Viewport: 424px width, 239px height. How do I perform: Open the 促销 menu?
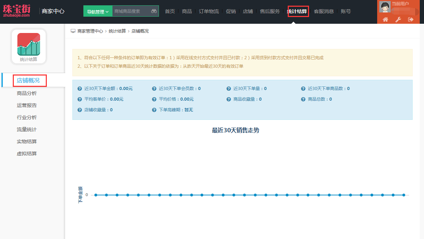[x=231, y=11]
